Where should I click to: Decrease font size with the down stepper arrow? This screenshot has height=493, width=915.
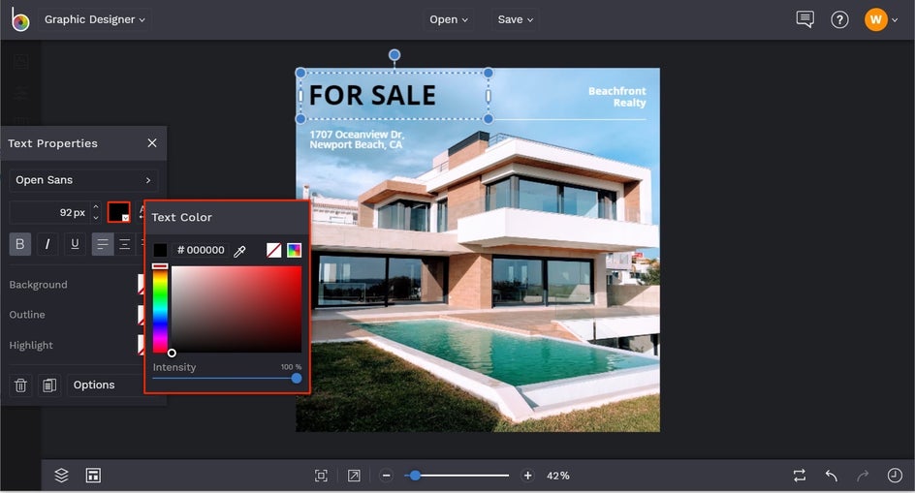coord(96,218)
